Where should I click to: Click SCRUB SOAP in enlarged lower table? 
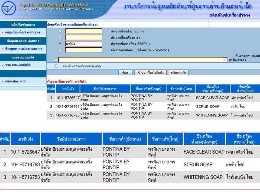(x=198, y=165)
